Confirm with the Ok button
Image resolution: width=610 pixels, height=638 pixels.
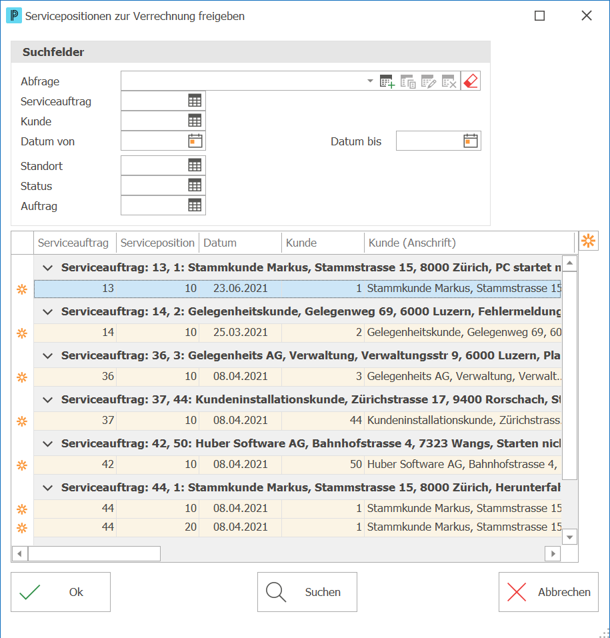pyautogui.click(x=61, y=592)
